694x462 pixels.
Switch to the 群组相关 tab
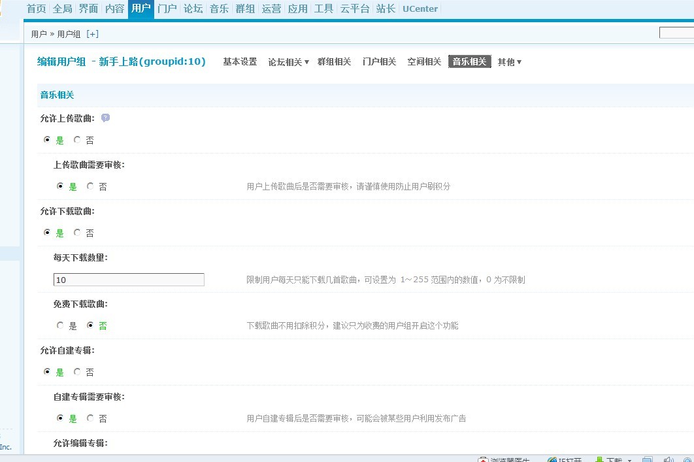coord(334,62)
